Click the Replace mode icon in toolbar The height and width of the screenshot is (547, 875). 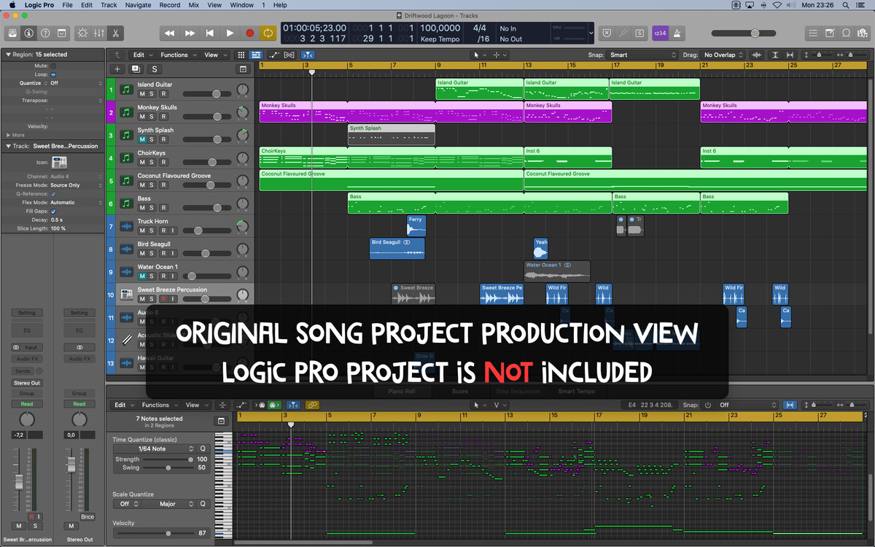click(607, 33)
